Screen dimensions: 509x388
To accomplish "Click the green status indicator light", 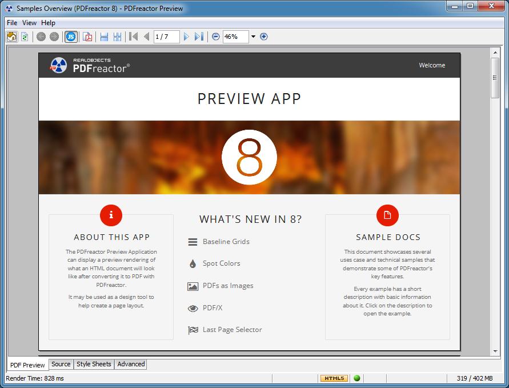I will (356, 378).
